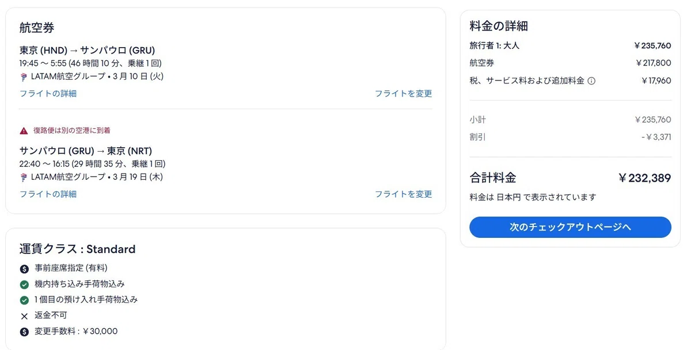Click the LATAM logo on outbound flight
The height and width of the screenshot is (350, 691).
24,76
